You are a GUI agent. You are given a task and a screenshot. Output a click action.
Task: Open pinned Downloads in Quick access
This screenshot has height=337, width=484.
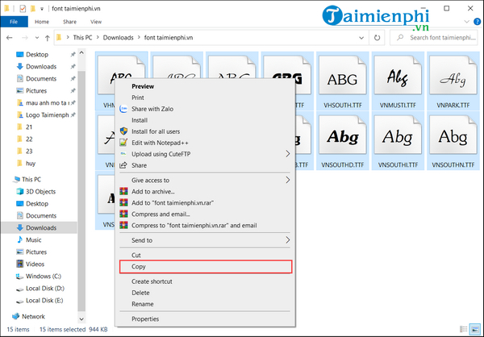coord(41,67)
